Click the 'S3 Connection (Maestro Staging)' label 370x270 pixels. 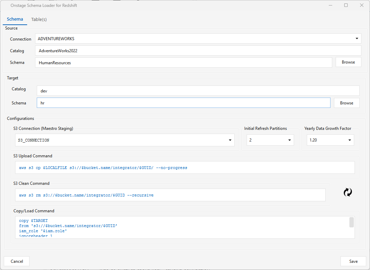[43, 128]
